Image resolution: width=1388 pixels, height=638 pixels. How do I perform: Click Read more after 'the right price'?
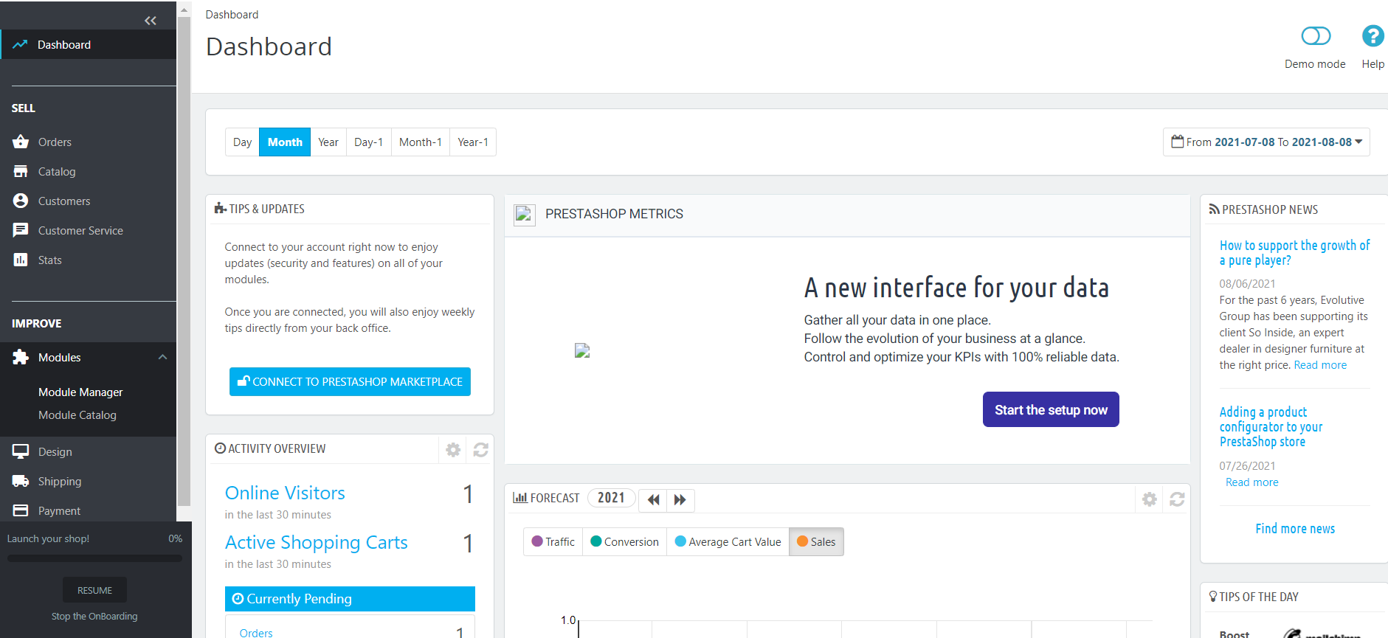1320,365
